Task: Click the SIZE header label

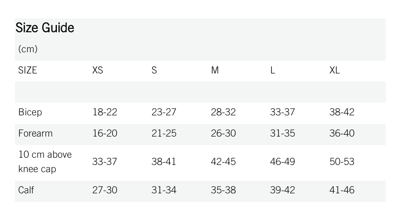Action: 28,71
